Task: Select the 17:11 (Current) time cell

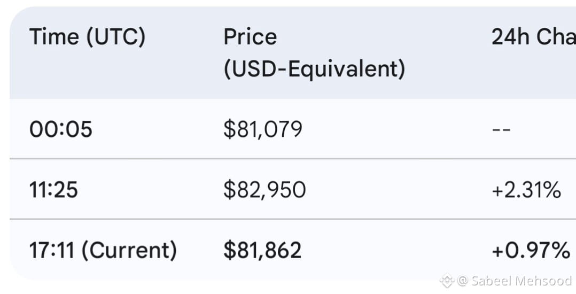Action: [x=103, y=250]
